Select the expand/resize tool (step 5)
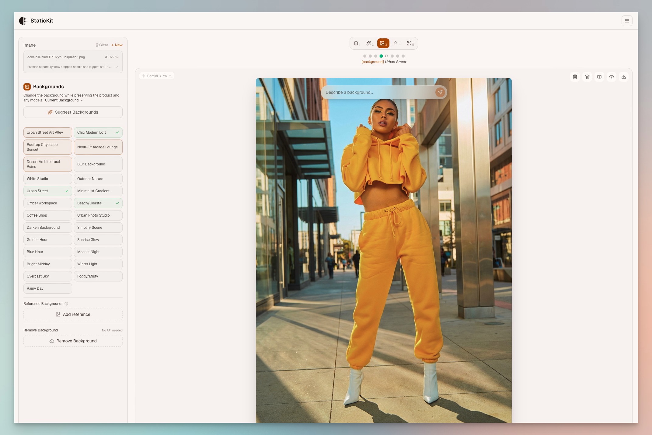This screenshot has width=652, height=435. tap(410, 44)
